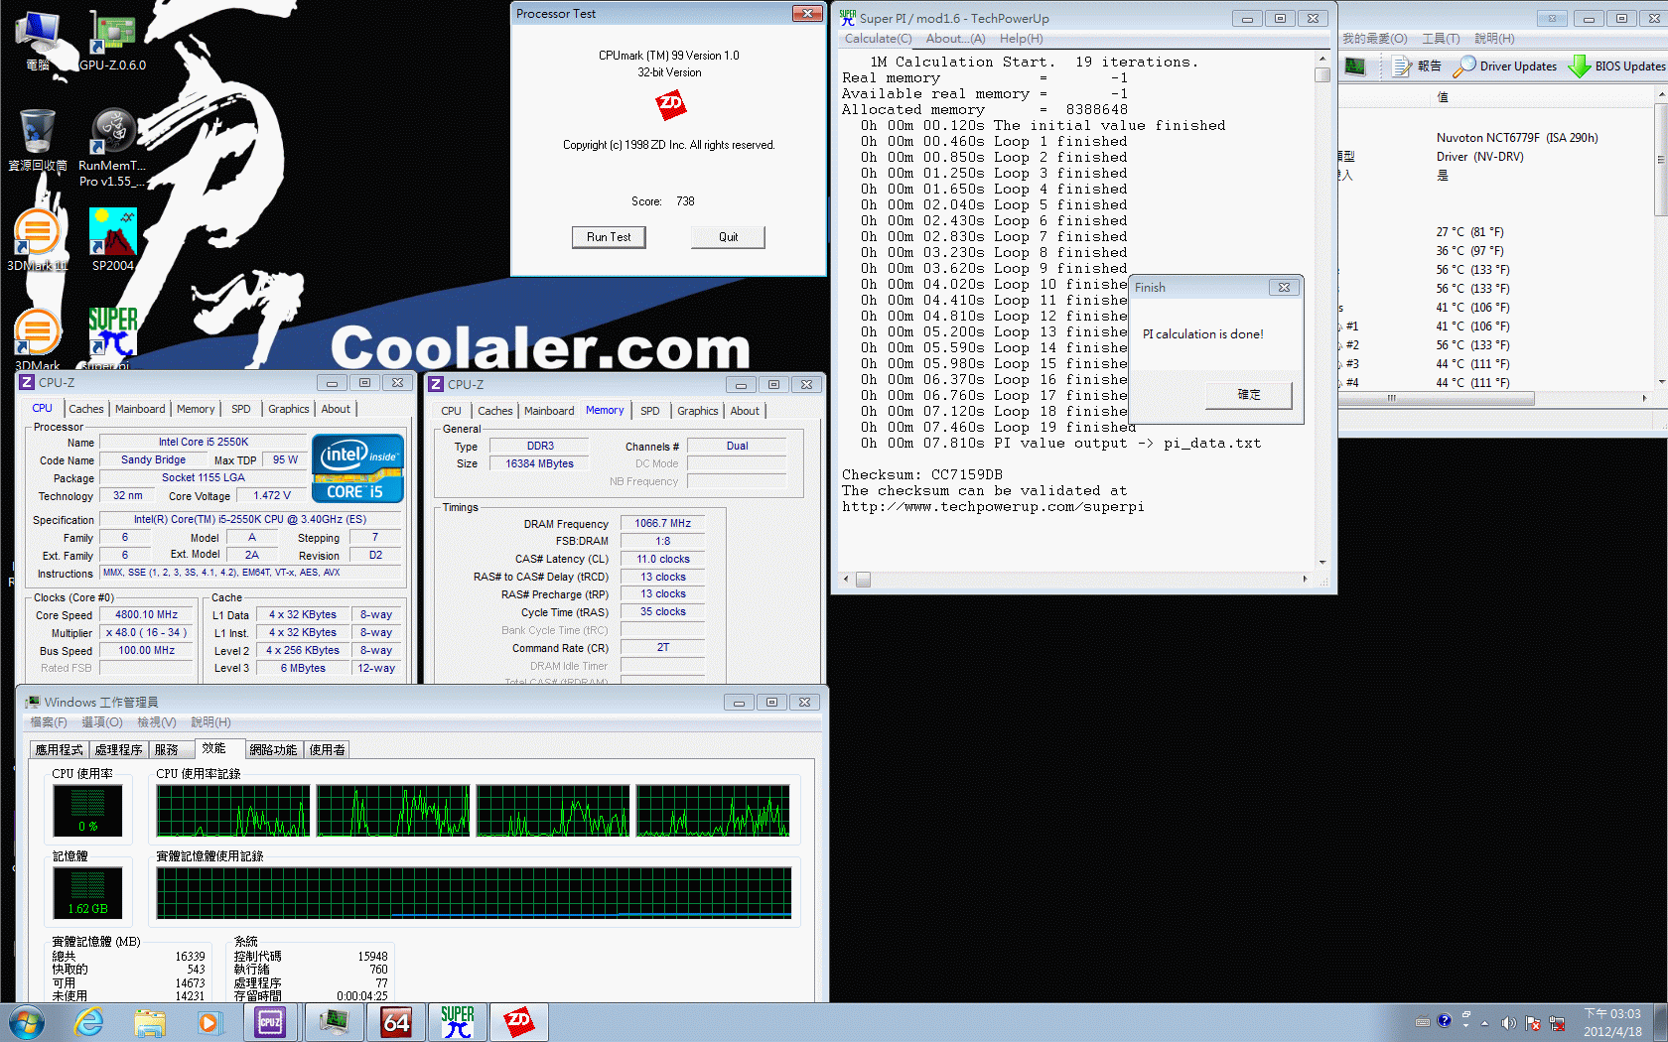The image size is (1668, 1042).
Task: Switch to SPD tab in the right CPU-Z window
Action: [x=650, y=411]
